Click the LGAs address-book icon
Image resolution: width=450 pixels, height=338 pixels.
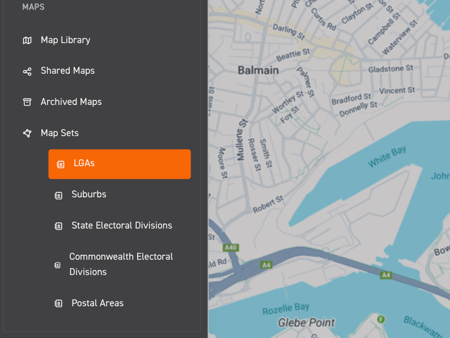pos(60,164)
